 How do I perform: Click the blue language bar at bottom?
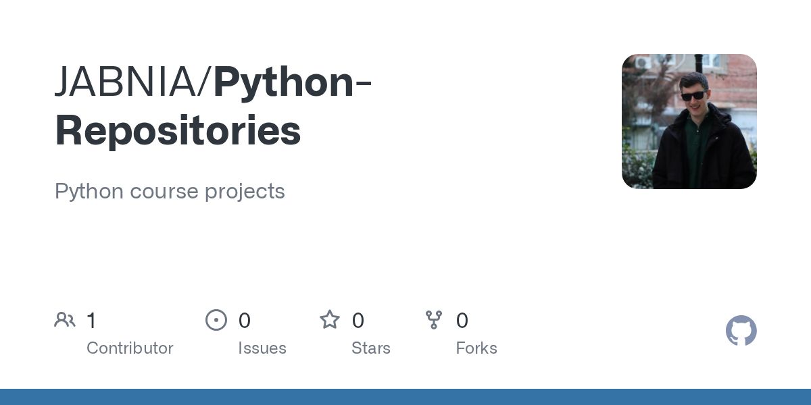(405, 397)
